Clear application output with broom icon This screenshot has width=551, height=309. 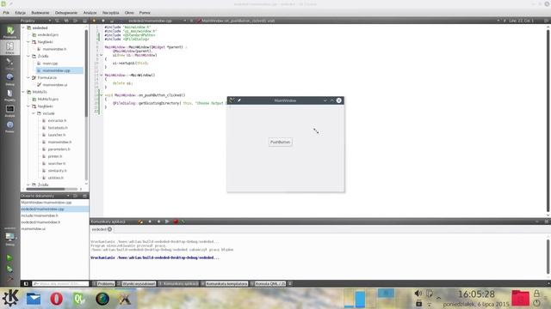[x=140, y=221]
